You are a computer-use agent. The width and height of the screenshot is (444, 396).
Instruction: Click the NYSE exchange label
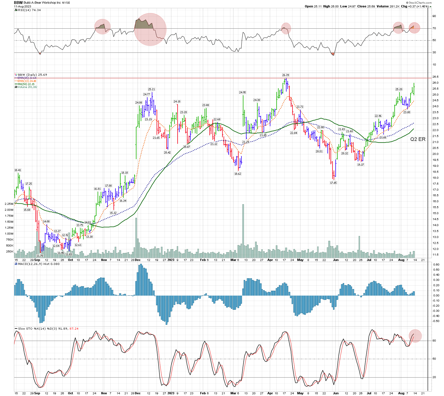tap(66, 3)
